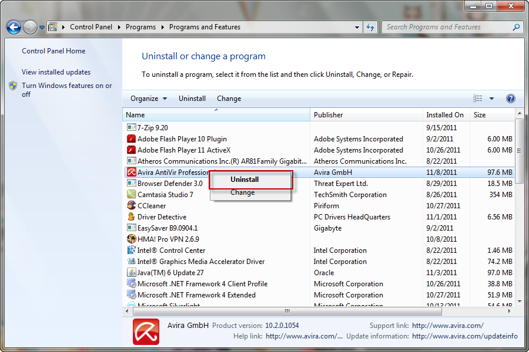Click Uninstall in the toolbar

pyautogui.click(x=192, y=99)
